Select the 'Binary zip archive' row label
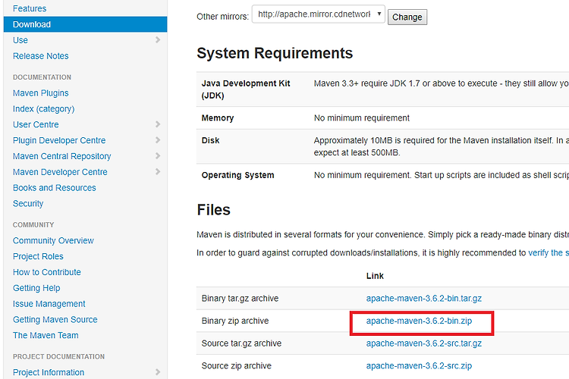The width and height of the screenshot is (569, 379). pyautogui.click(x=235, y=321)
